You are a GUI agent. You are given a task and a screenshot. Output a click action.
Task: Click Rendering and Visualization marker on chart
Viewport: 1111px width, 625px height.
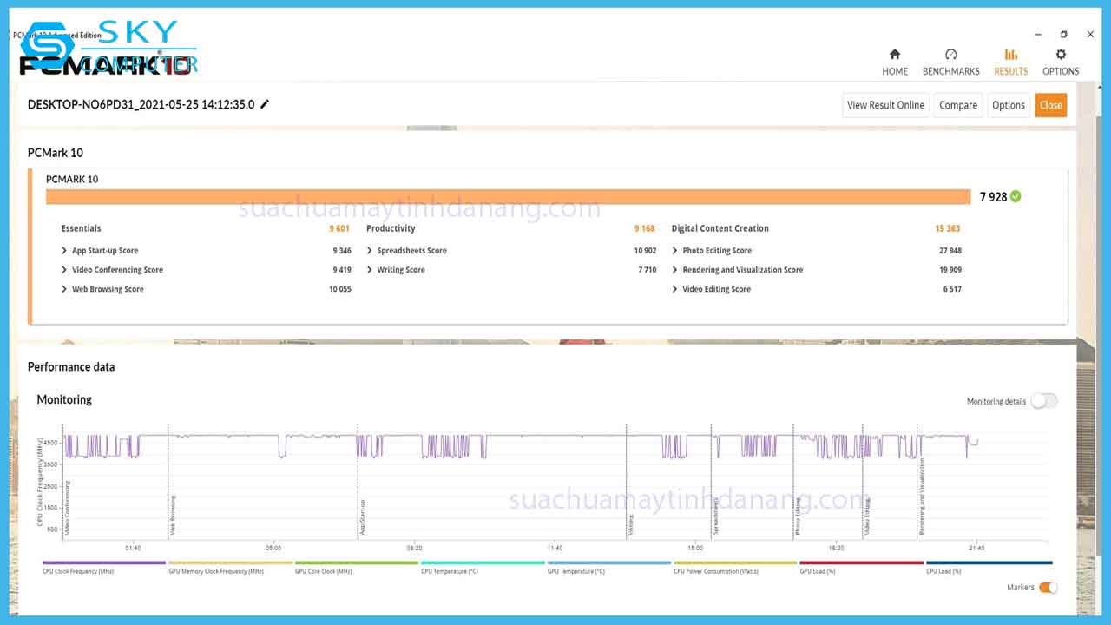pyautogui.click(x=922, y=497)
